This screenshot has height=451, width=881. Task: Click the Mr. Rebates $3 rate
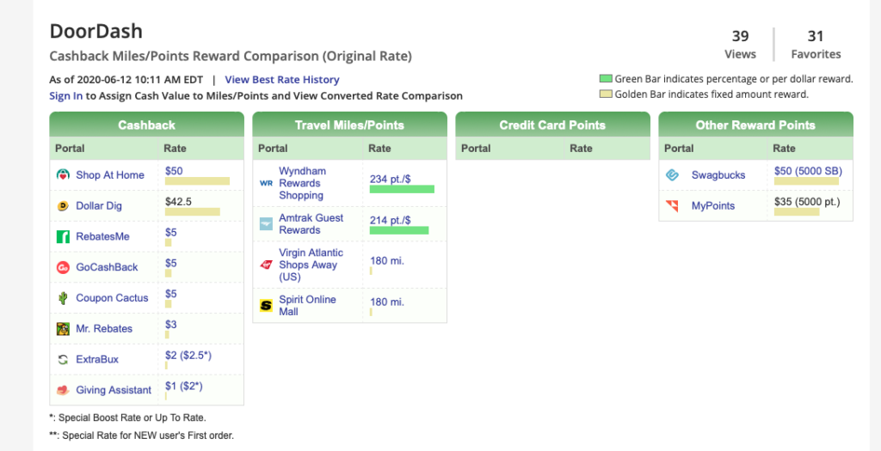pos(171,324)
